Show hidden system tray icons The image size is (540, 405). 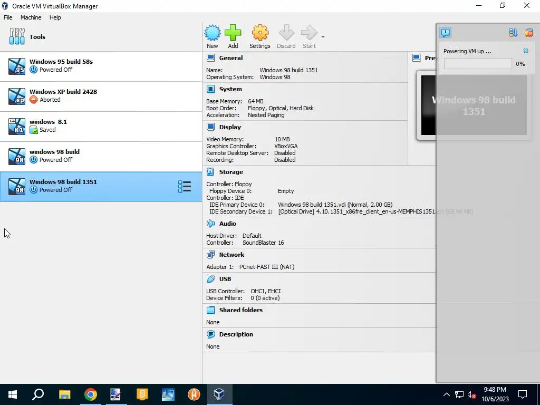[446, 394]
